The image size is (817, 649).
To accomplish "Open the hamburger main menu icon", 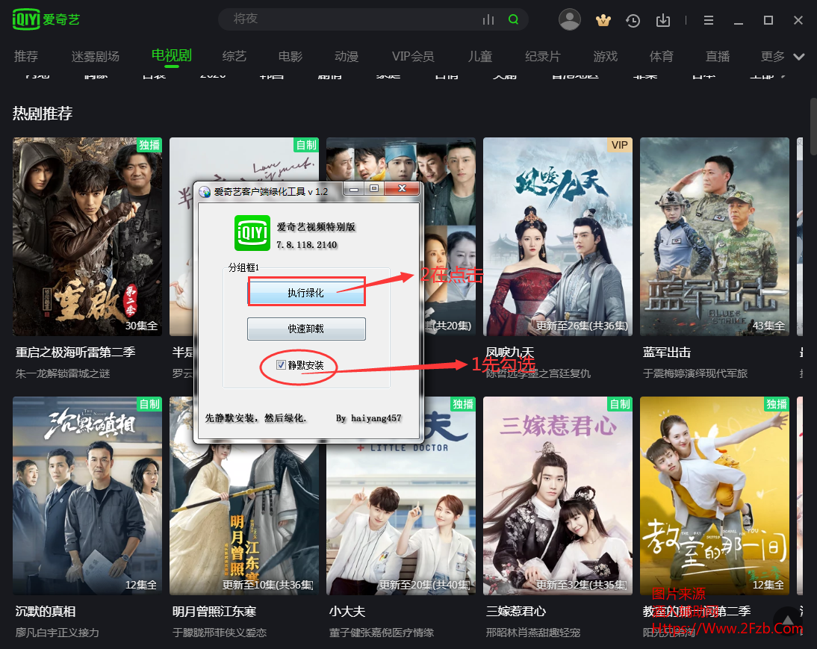I will point(709,20).
